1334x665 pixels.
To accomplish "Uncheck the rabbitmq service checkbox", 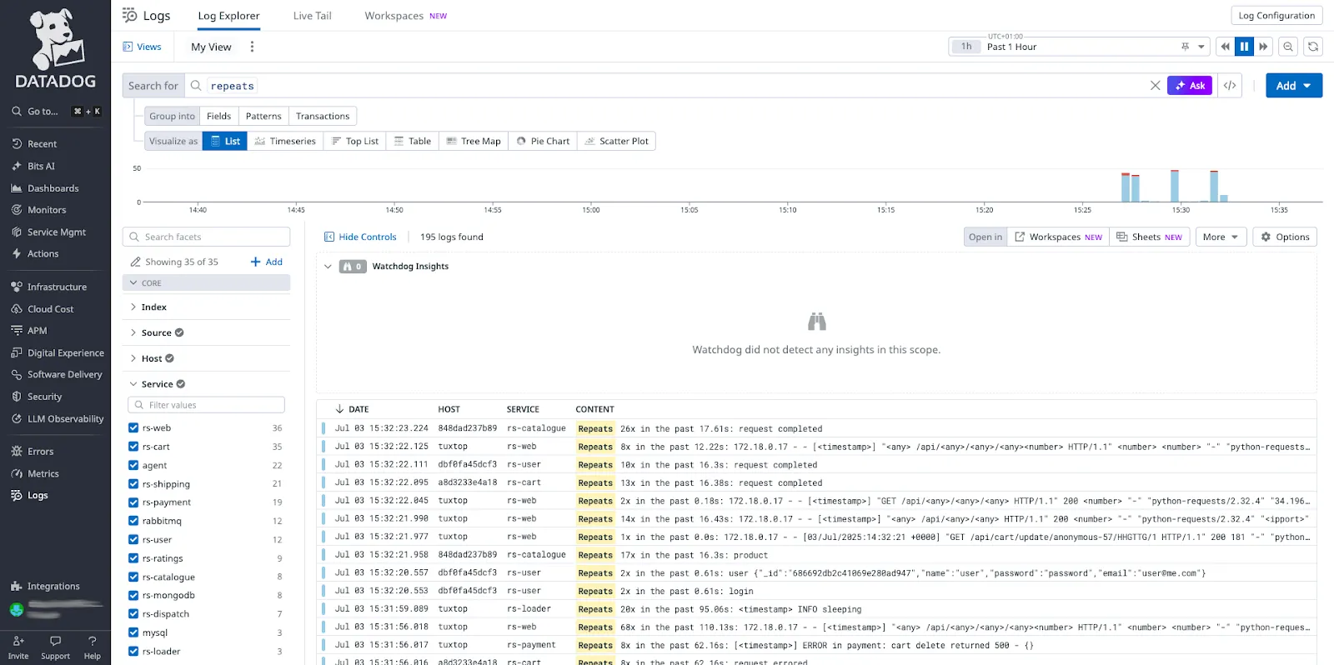I will pyautogui.click(x=133, y=521).
